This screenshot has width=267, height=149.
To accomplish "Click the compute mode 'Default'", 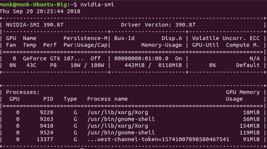I will click(x=248, y=65).
